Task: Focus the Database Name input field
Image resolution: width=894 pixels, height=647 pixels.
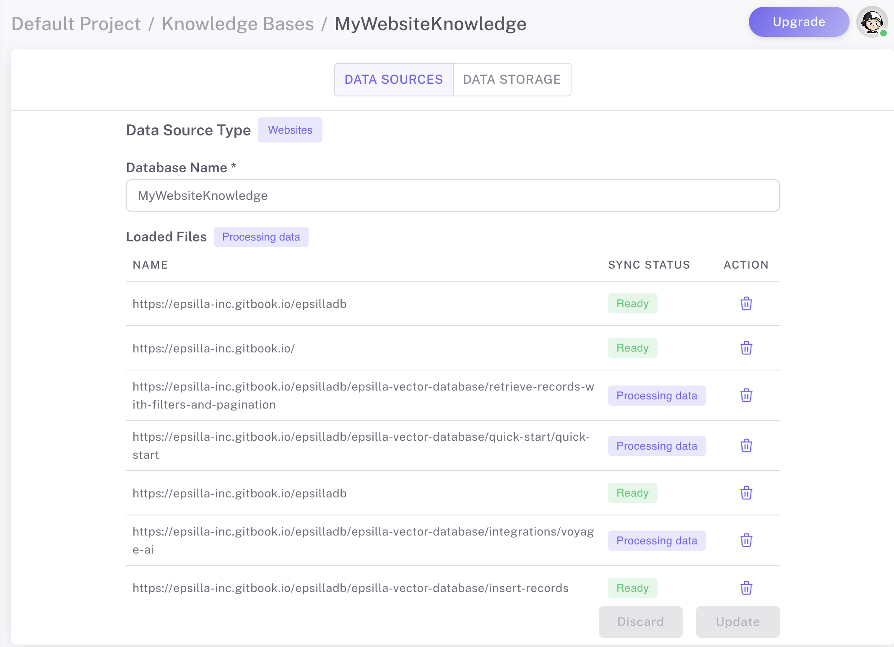Action: tap(452, 196)
